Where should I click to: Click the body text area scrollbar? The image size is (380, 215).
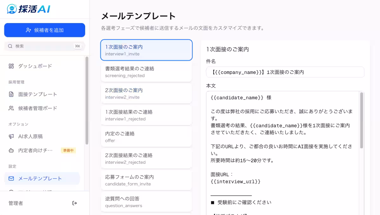(x=362, y=120)
